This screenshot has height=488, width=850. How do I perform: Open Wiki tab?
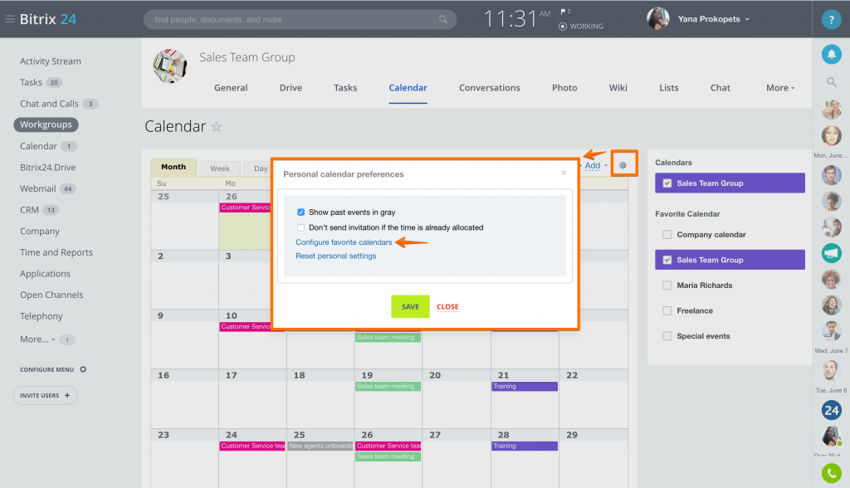point(618,88)
